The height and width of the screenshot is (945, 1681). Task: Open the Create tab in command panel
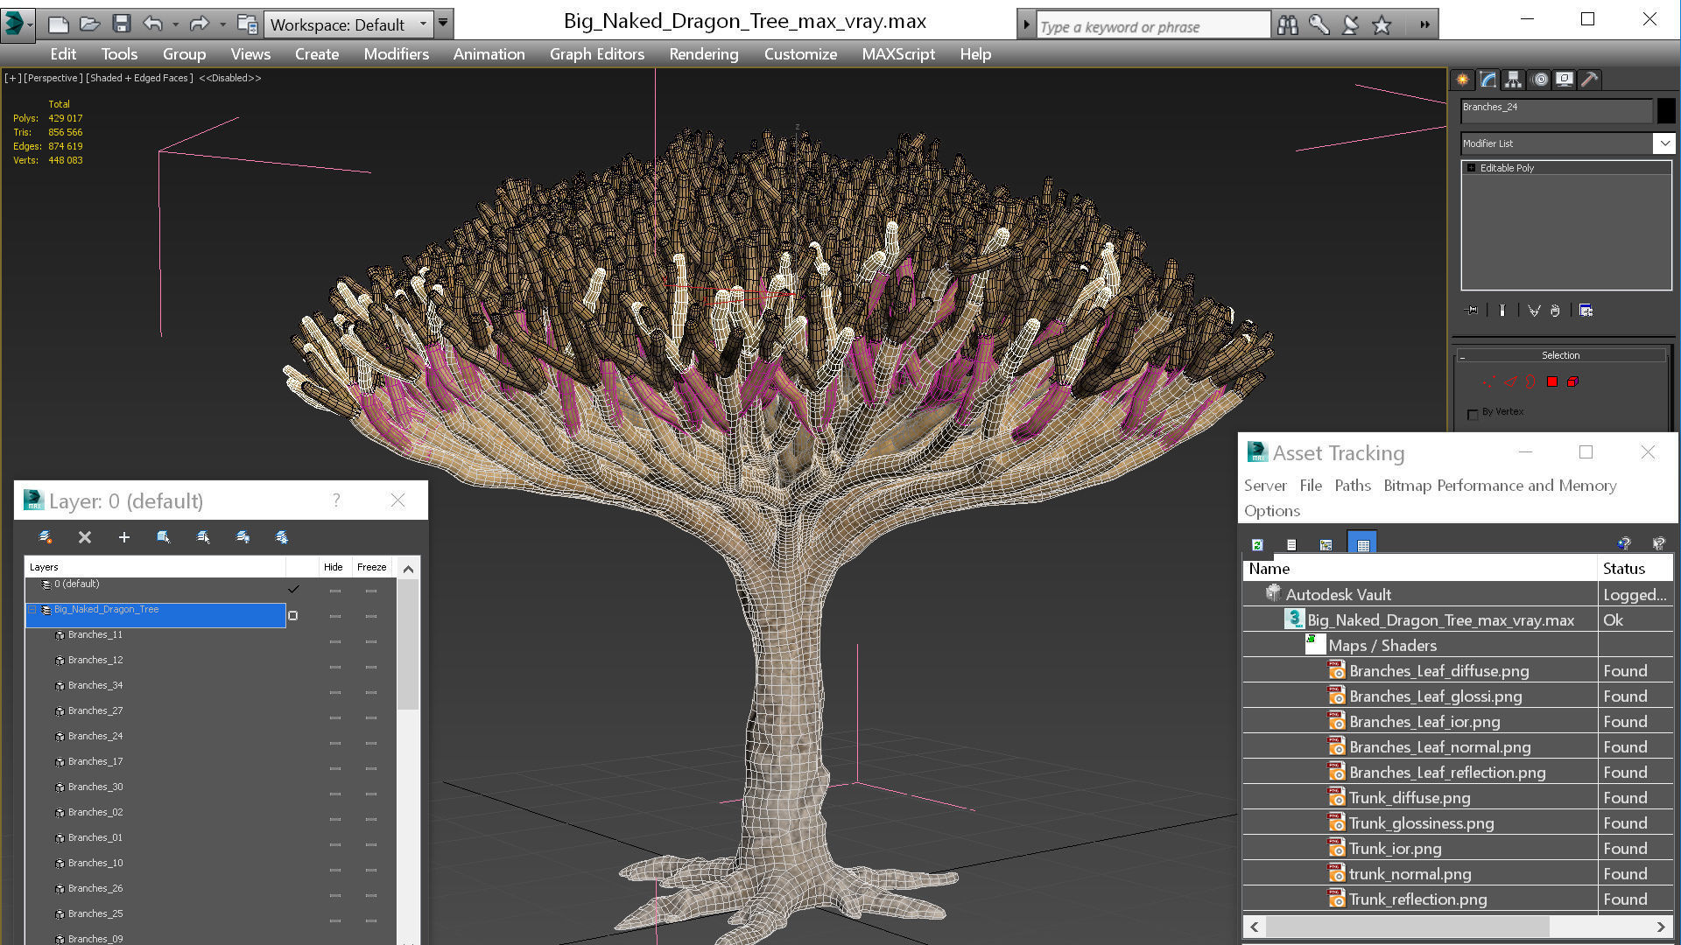pos(1462,80)
